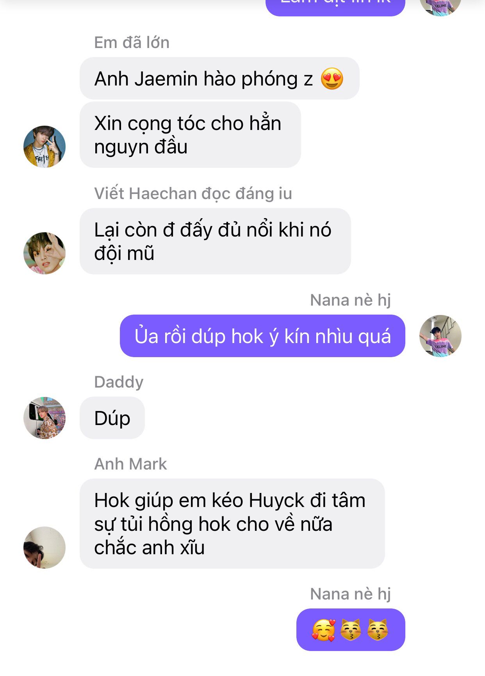This screenshot has width=485, height=676.
Task: Tap the middle kissing cat emoji
Action: coord(351,630)
